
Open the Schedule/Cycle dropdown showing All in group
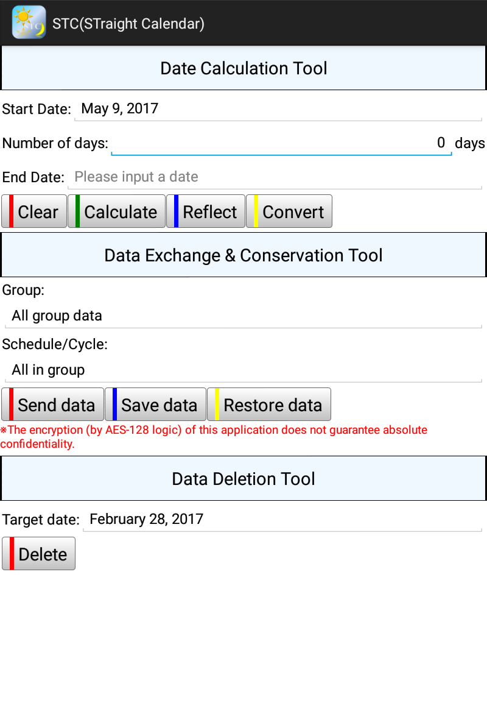tap(242, 370)
